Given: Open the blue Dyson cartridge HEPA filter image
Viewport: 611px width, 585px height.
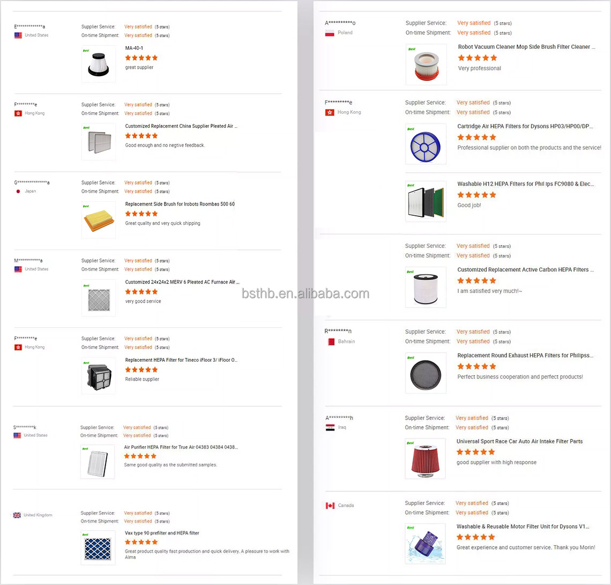Looking at the screenshot, I should pos(426,144).
